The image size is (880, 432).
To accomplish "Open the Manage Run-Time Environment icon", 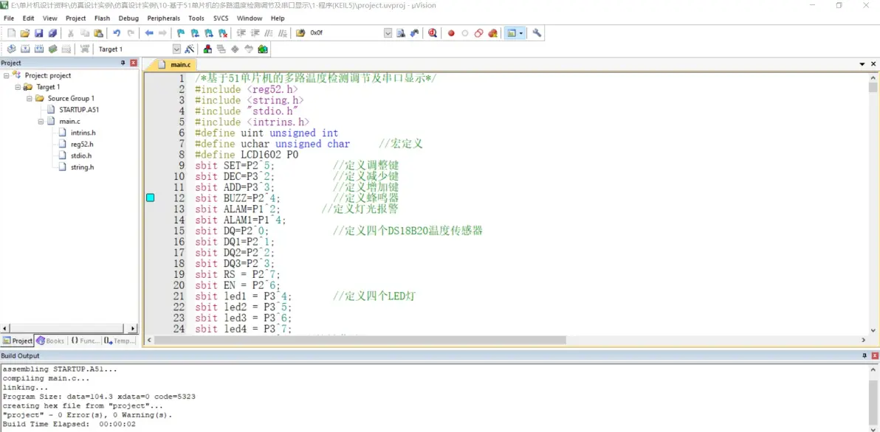I will coord(263,49).
